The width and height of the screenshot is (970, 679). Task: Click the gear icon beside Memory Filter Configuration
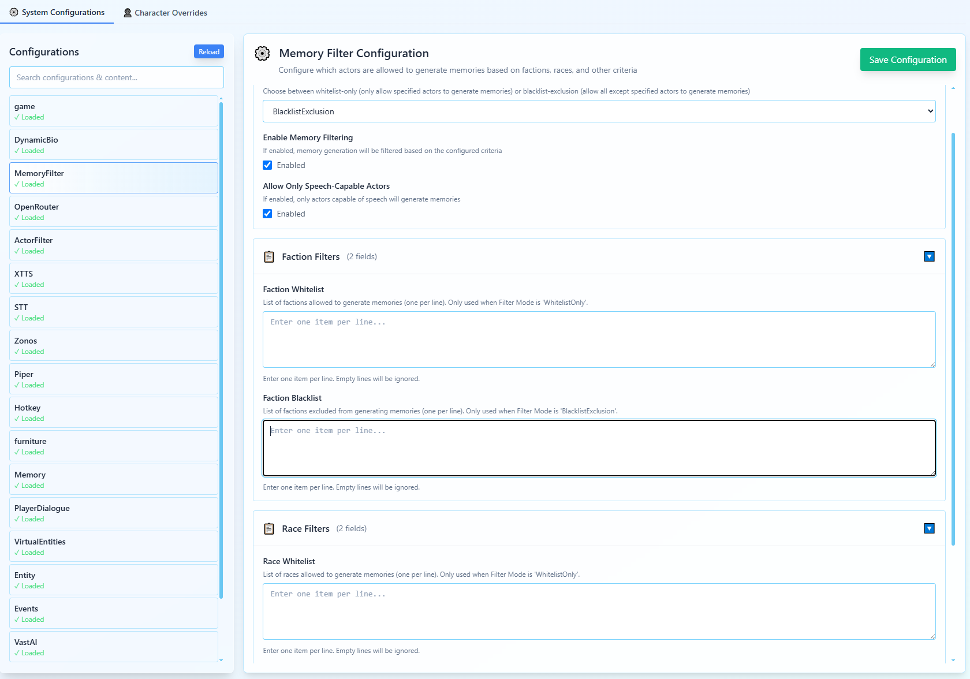coord(262,54)
